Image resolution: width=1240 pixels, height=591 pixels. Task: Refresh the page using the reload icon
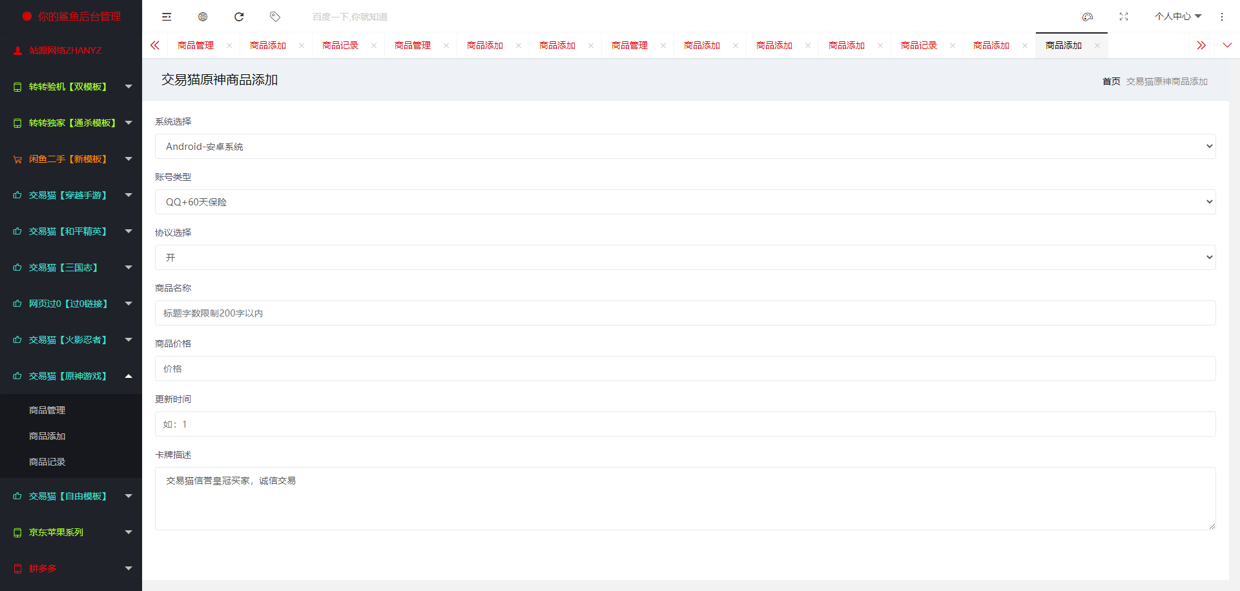point(239,17)
